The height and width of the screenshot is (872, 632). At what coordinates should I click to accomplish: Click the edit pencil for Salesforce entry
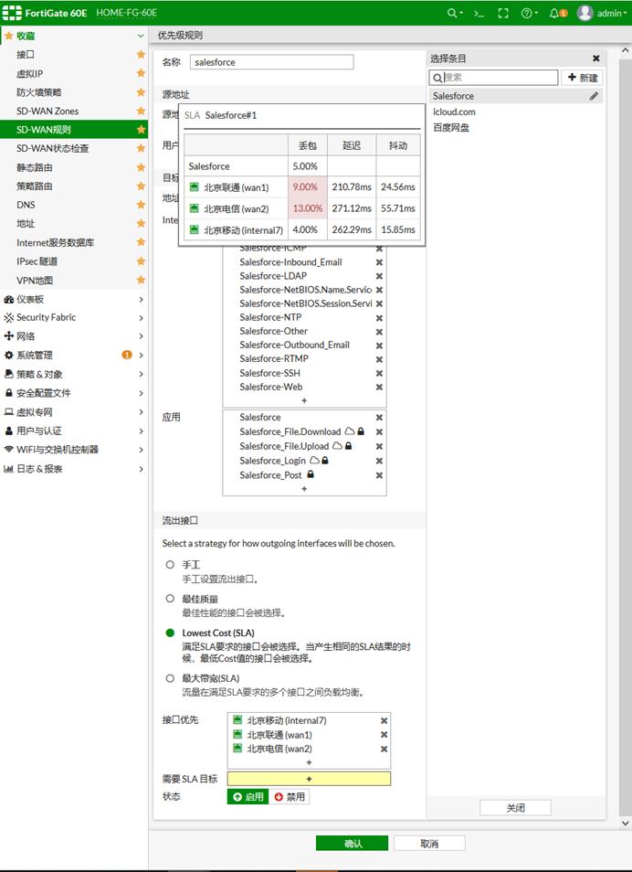tap(594, 96)
